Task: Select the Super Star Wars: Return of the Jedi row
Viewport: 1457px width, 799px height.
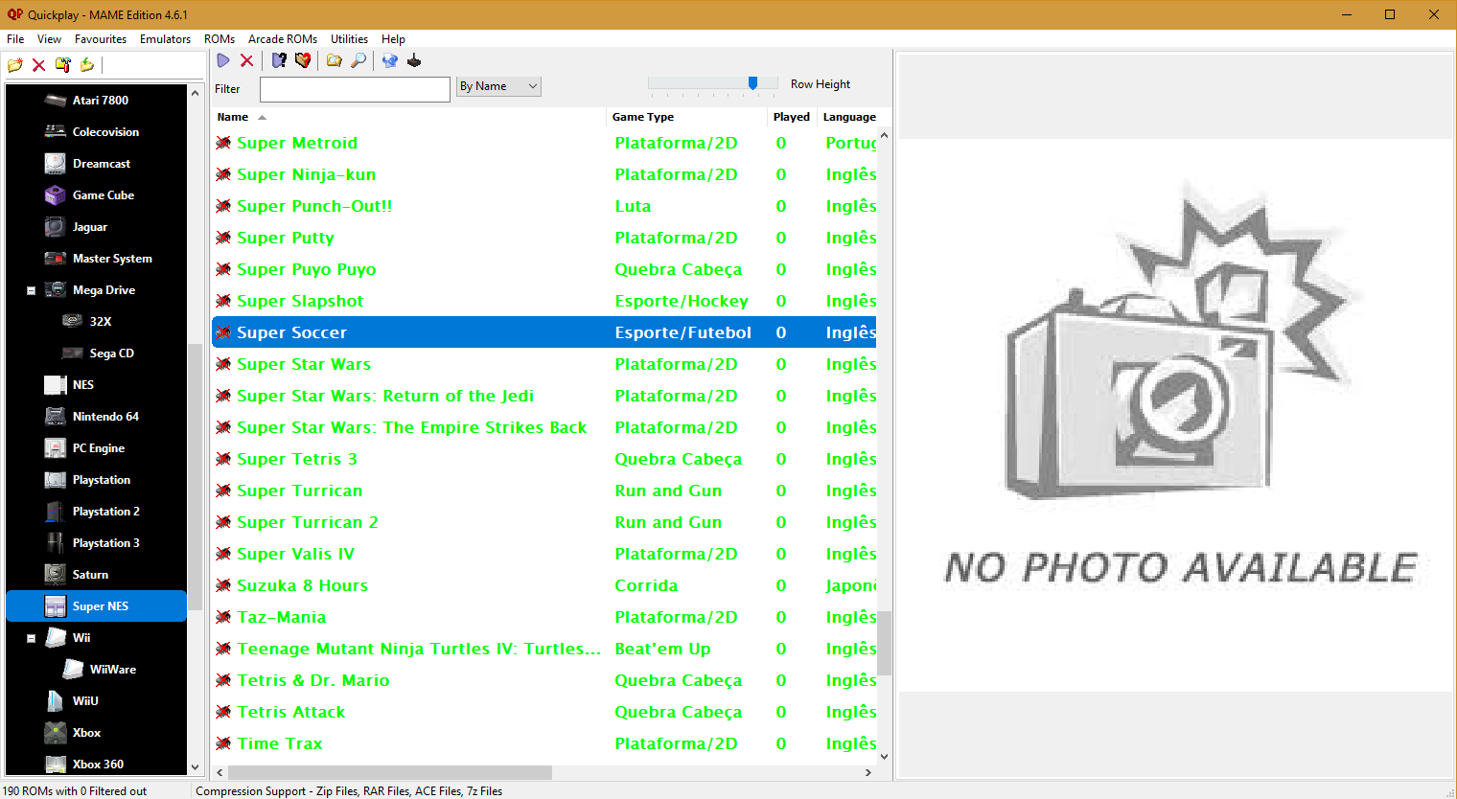Action: (x=544, y=396)
